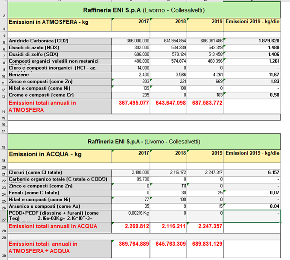Click the Emissioni in ATMOSFERA - kg header cell
This screenshot has width=290, height=260.
click(x=60, y=25)
